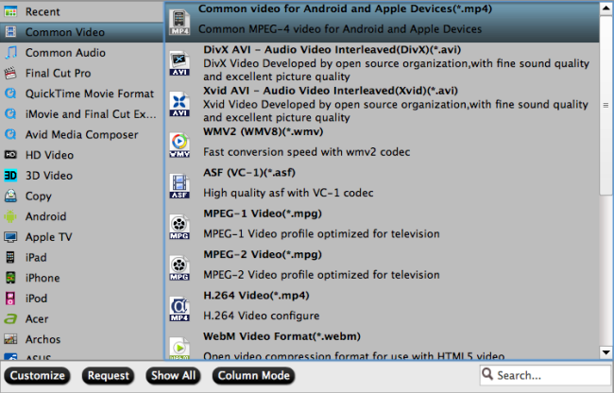614x393 pixels.
Task: Click the Recent category icon
Action: point(10,11)
